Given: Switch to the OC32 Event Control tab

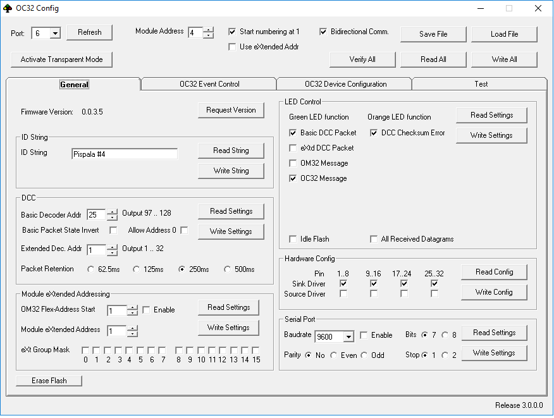Looking at the screenshot, I should 209,84.
